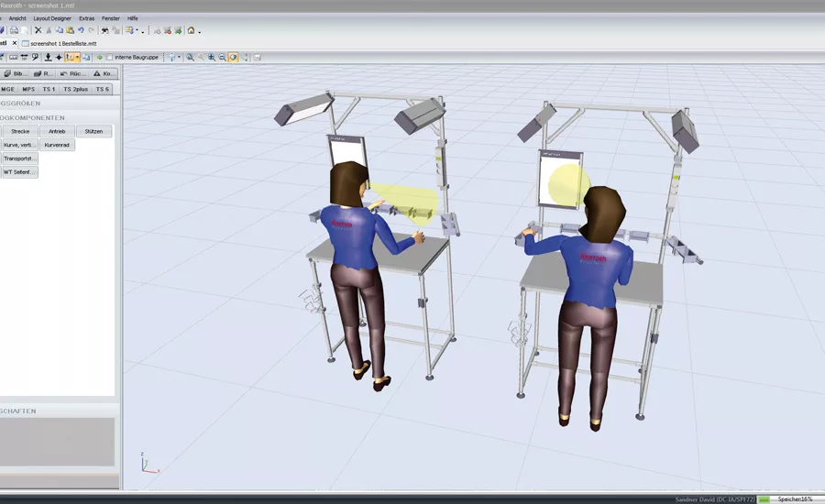
Task: Click the greyed Redo arrow
Action: [x=92, y=30]
